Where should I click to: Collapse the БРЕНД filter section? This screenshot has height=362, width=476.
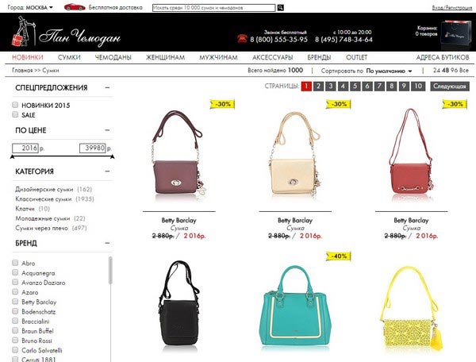[x=107, y=243]
